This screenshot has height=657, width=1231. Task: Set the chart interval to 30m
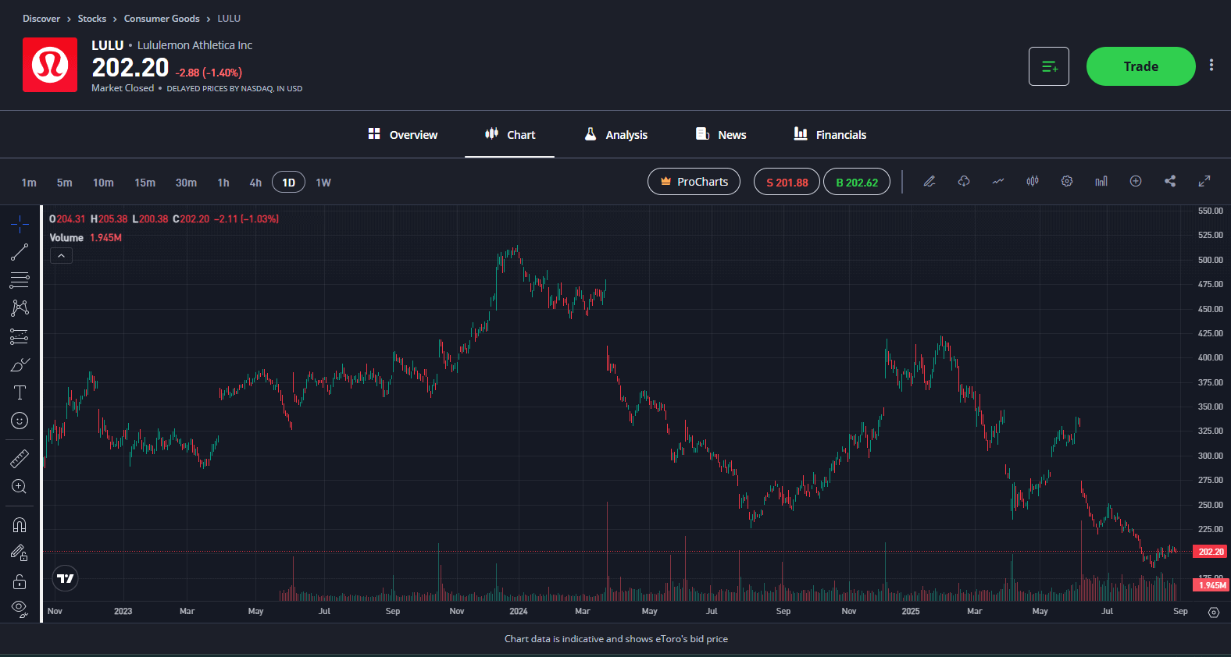click(186, 183)
